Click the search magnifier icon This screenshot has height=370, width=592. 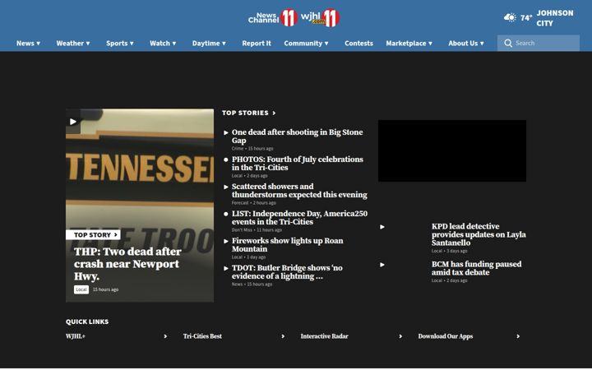[508, 43]
